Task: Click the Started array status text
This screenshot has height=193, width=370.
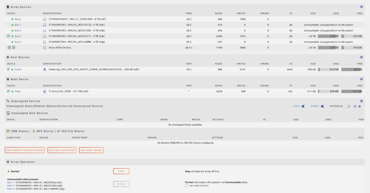Action: 15,171
